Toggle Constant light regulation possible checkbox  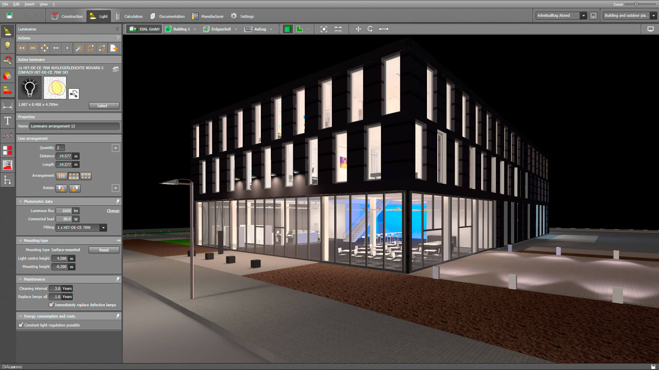21,325
